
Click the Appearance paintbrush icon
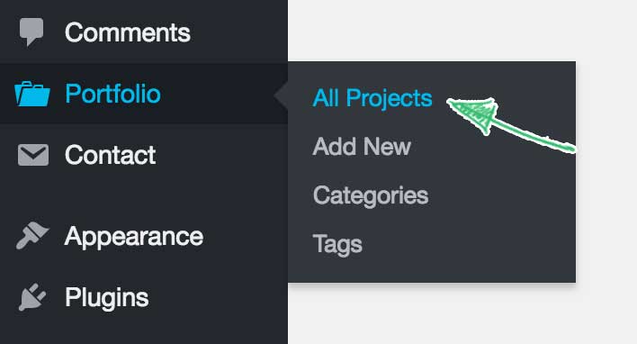click(x=32, y=236)
